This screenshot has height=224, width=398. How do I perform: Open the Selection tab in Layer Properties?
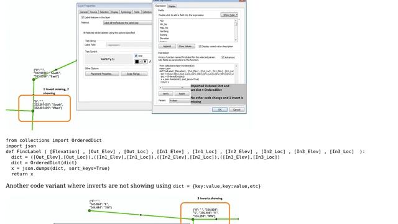tap(104, 12)
